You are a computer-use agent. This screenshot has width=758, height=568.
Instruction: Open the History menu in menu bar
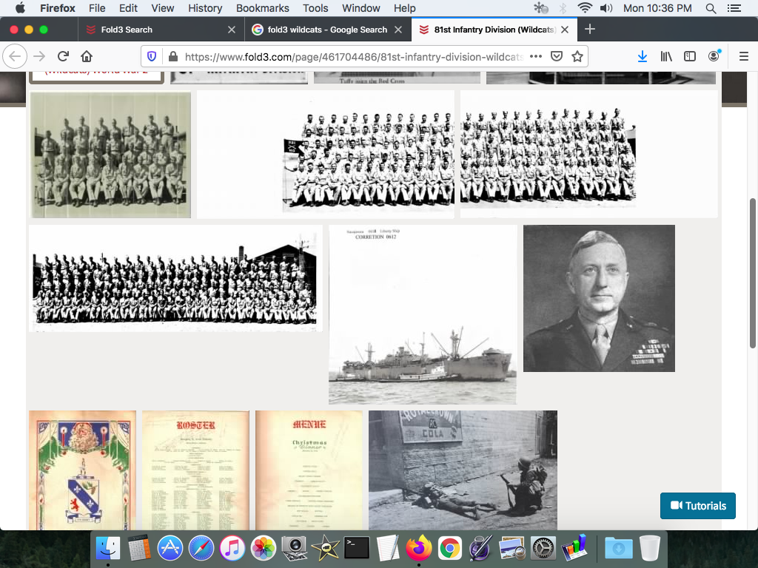tap(205, 8)
